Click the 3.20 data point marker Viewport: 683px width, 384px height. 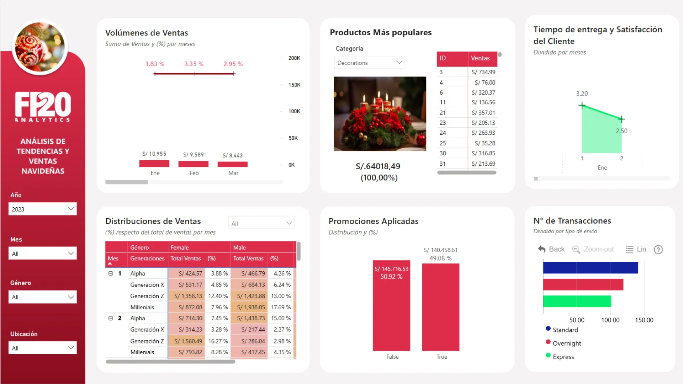point(582,105)
